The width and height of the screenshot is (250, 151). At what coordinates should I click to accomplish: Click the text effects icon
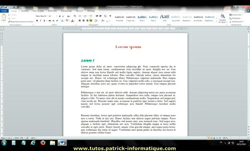point(63,21)
